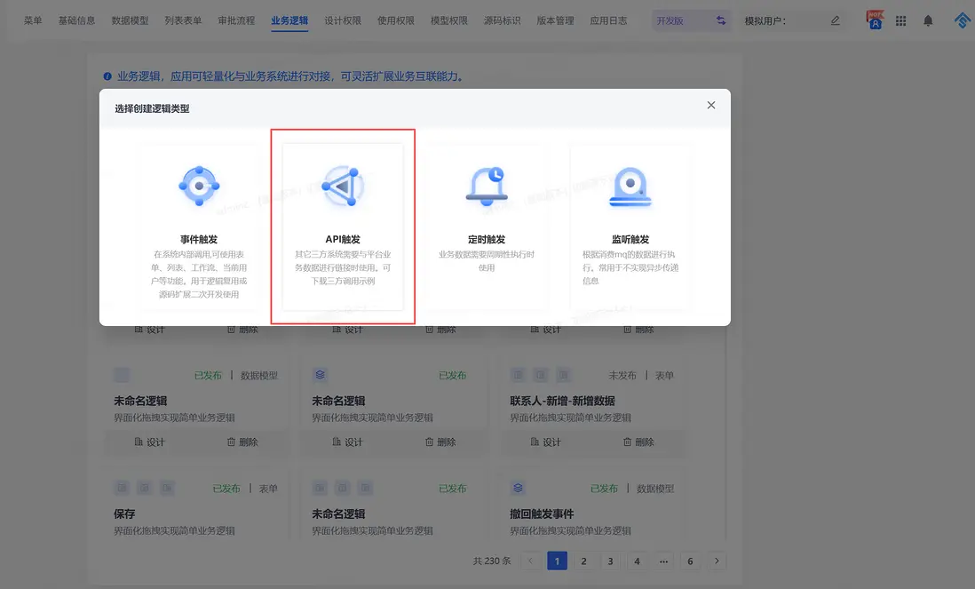Click the blue logo icon at top right
The image size is (975, 589).
tap(963, 20)
